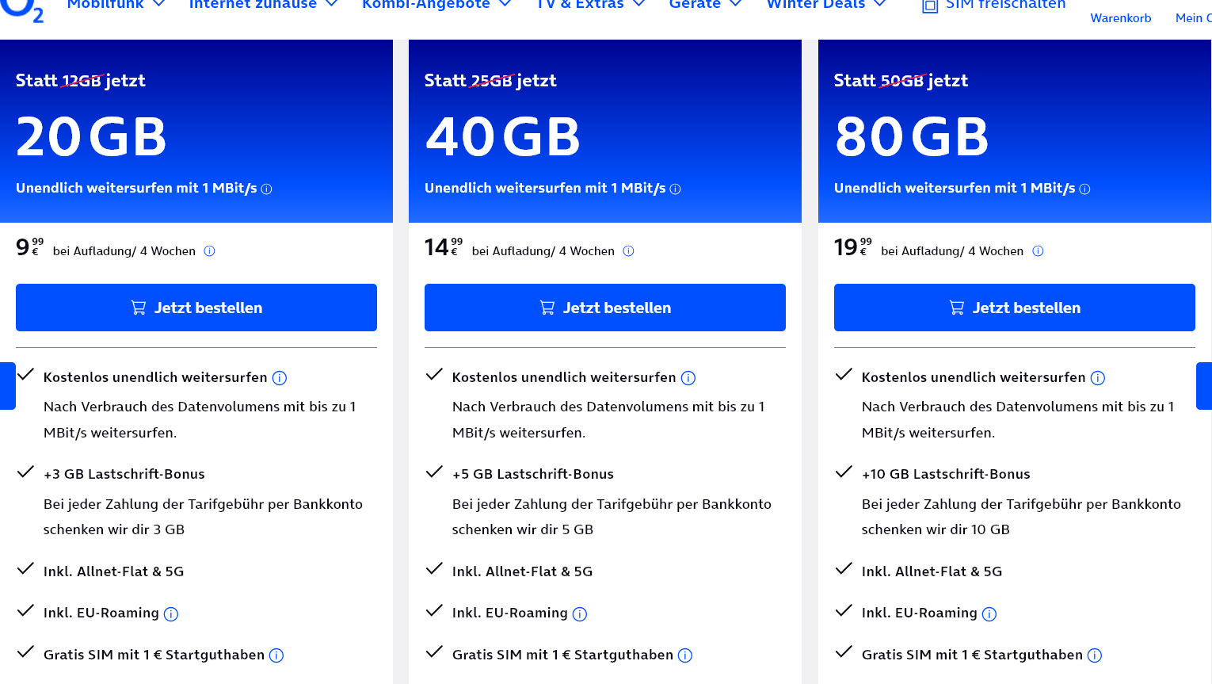
Task: Open info icon next to 19,99 € price
Action: pos(1038,251)
